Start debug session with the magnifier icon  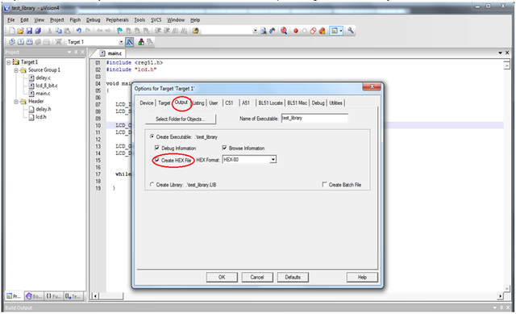pyautogui.click(x=284, y=31)
